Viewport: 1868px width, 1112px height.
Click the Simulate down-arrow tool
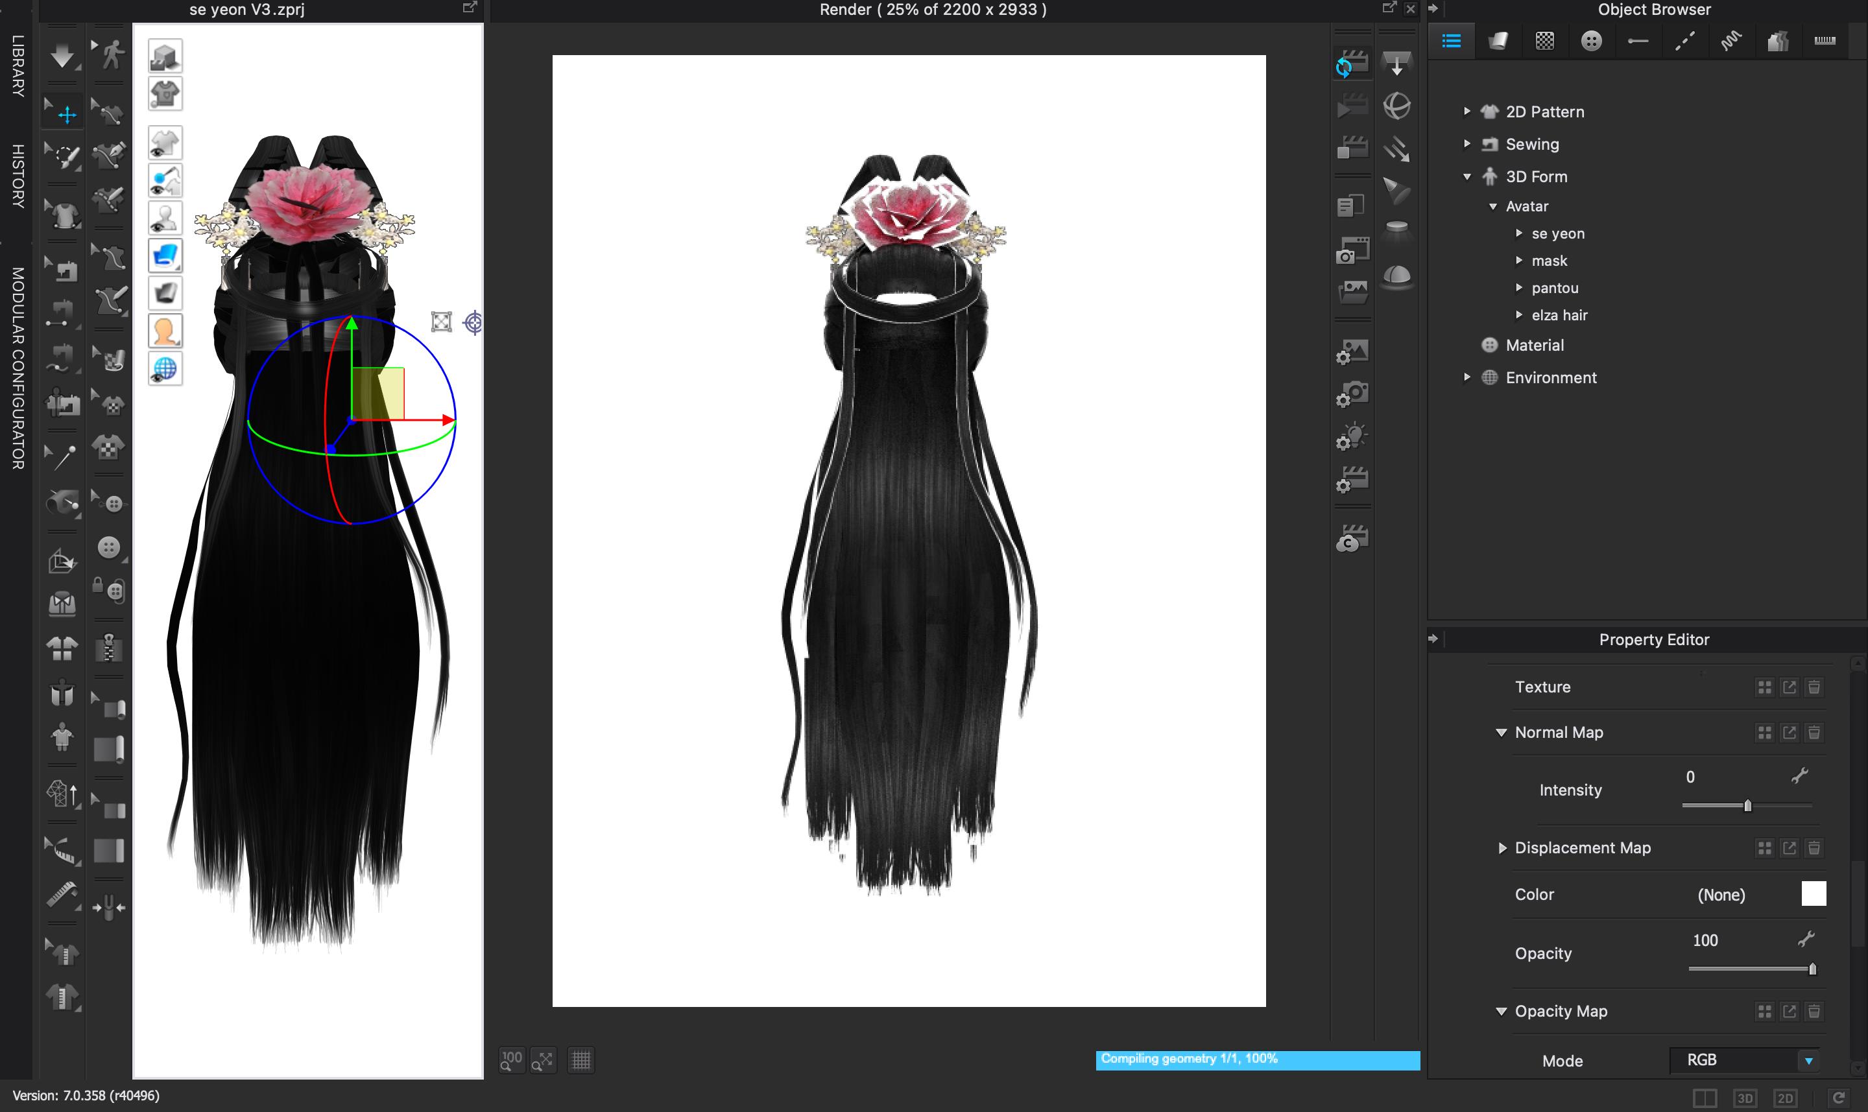[62, 56]
